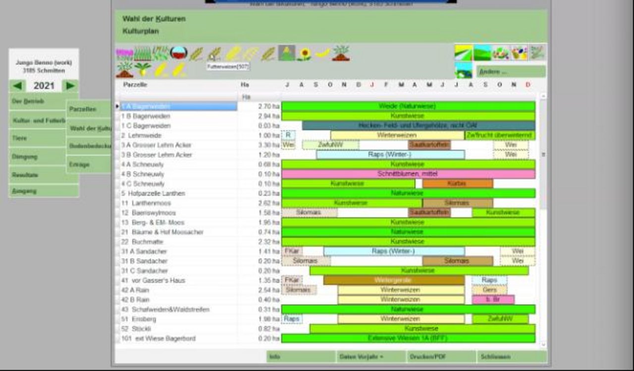Image resolution: width=634 pixels, height=371 pixels.
Task: Advance to next year with right arrow
Action: click(x=70, y=86)
